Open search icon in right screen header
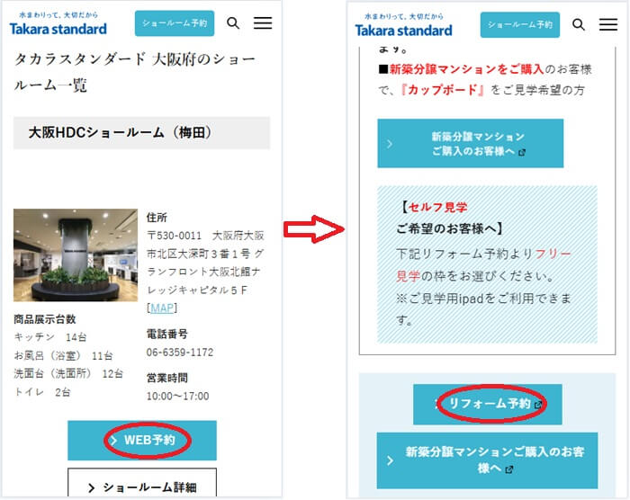The width and height of the screenshot is (630, 500). [x=579, y=24]
